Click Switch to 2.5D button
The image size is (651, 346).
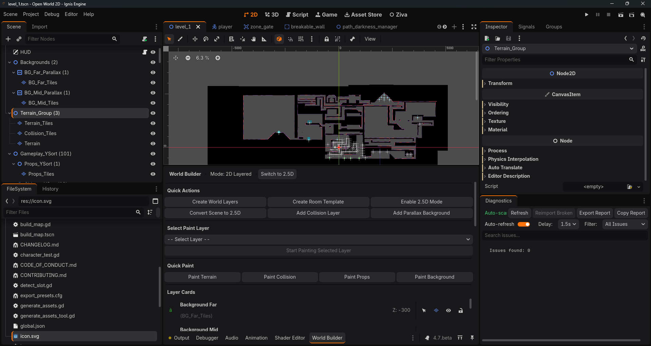[x=277, y=174]
